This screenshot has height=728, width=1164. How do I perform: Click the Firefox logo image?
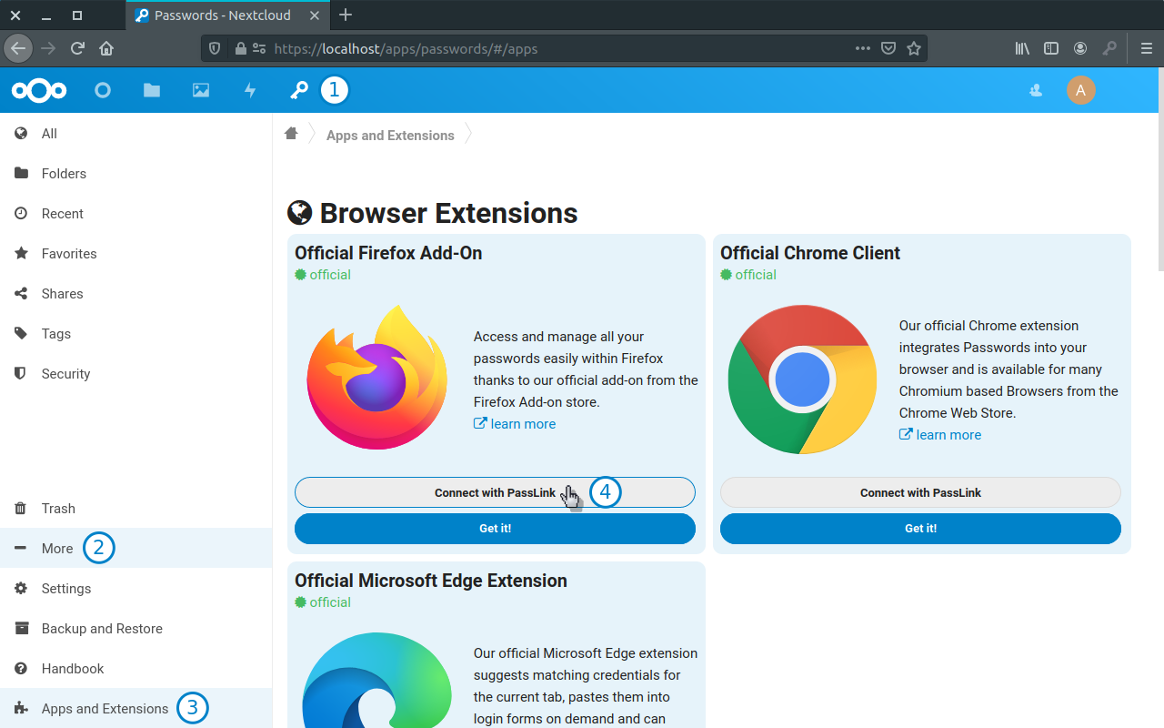[377, 378]
